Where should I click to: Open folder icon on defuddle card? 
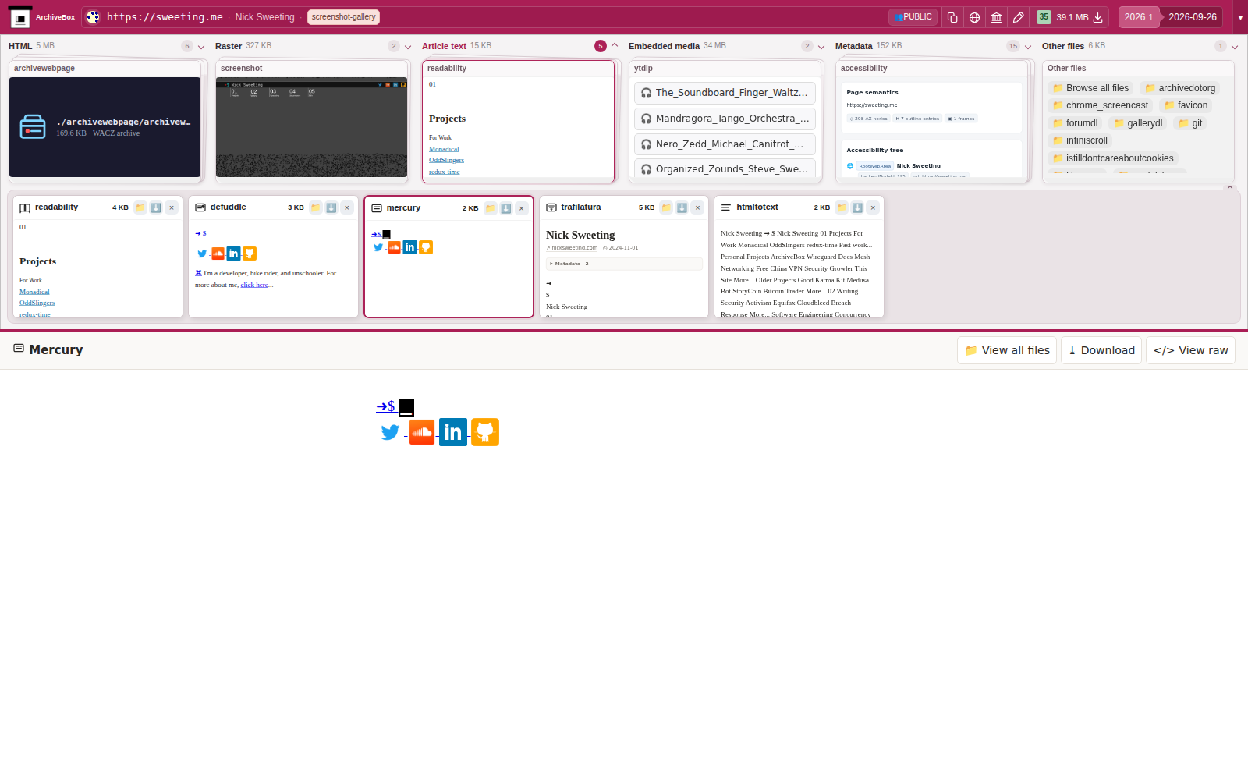316,207
